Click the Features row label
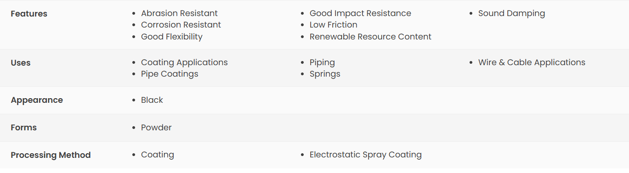The width and height of the screenshot is (629, 173). 29,14
